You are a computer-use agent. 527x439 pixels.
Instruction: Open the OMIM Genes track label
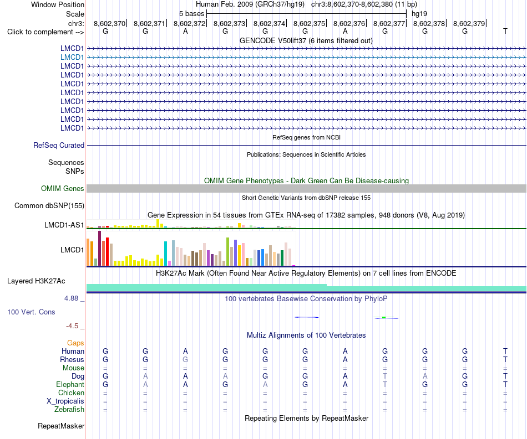point(62,188)
